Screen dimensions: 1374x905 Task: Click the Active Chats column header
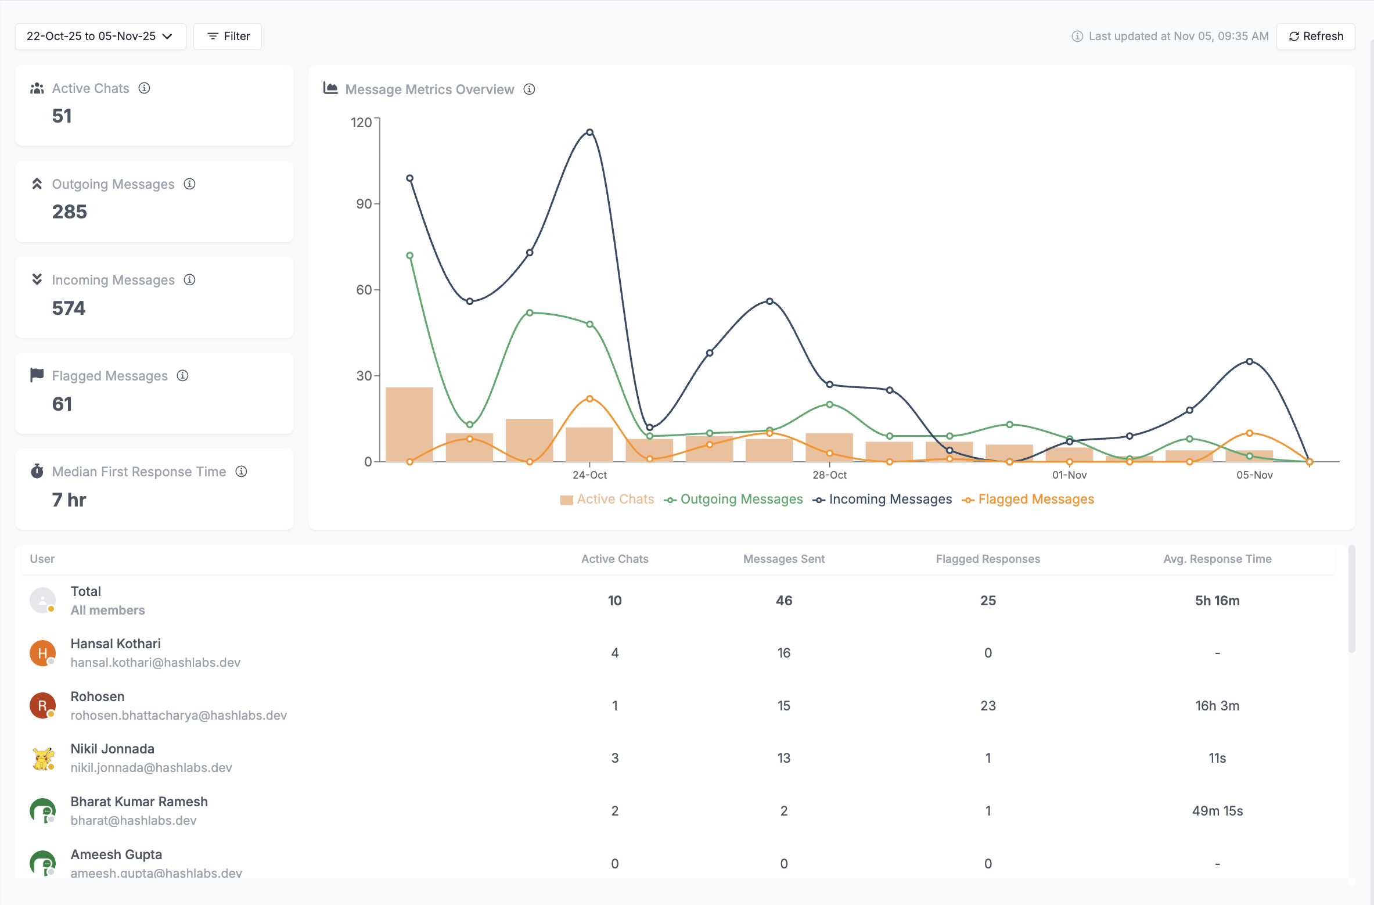614,559
